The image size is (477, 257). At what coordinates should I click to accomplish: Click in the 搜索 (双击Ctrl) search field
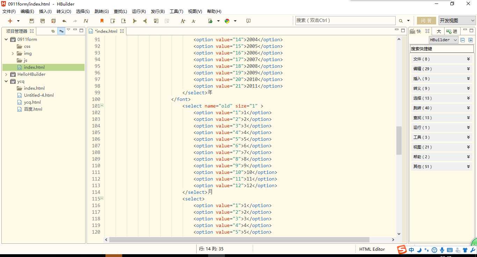tap(345, 21)
